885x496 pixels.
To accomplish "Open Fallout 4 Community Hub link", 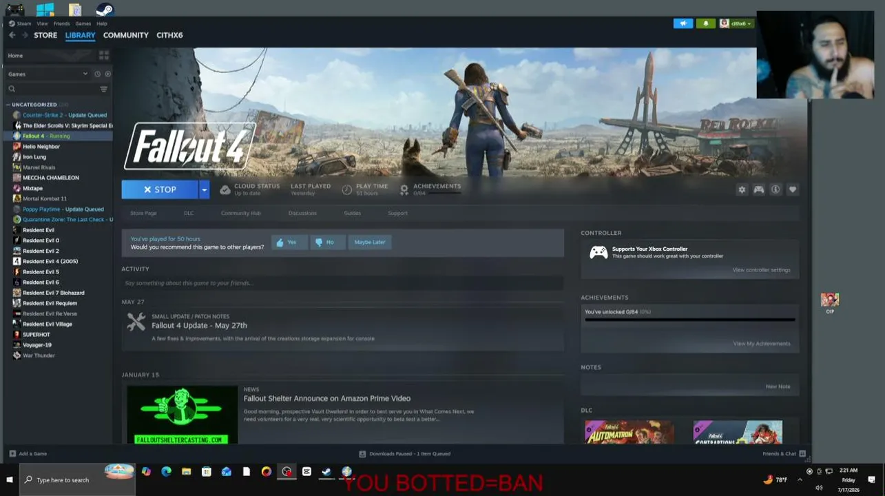I will pyautogui.click(x=241, y=213).
